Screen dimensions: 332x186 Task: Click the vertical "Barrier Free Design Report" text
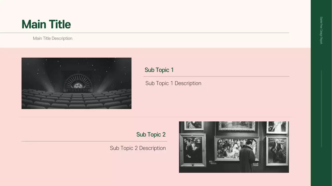point(321,30)
